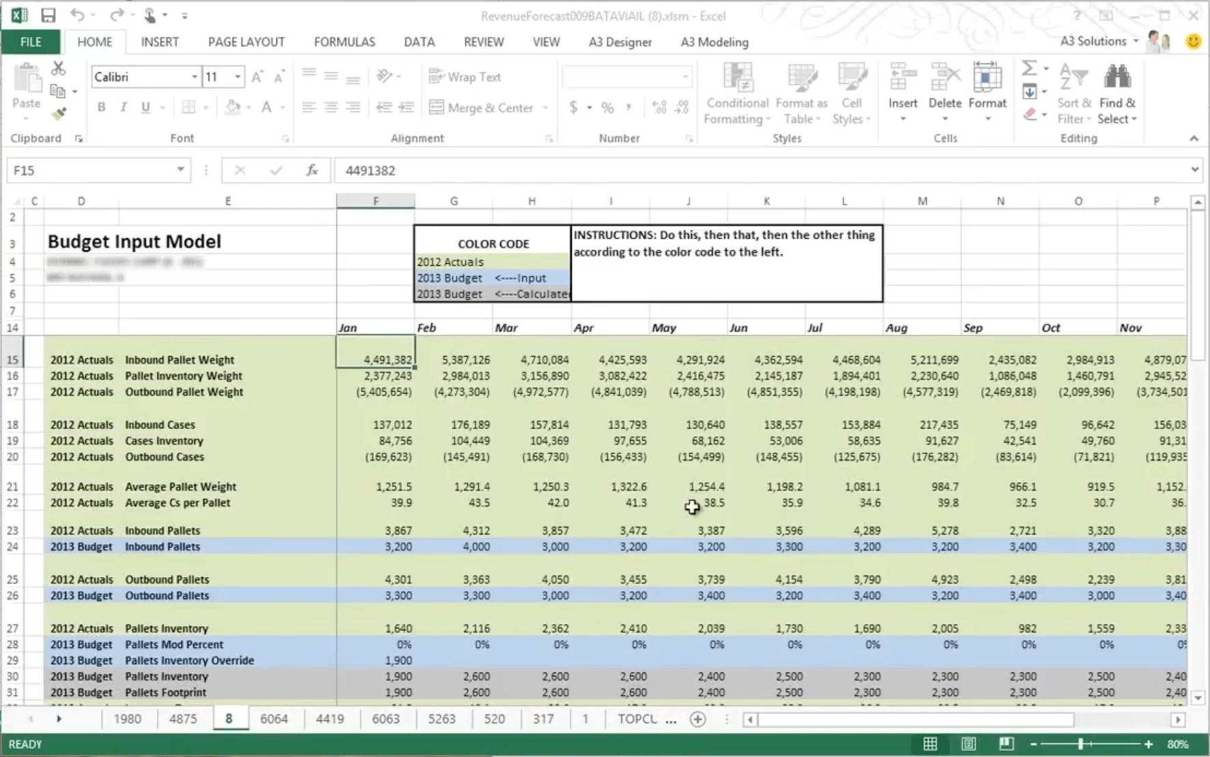Toggle Bold formatting
This screenshot has height=757, width=1210.
tap(102, 107)
